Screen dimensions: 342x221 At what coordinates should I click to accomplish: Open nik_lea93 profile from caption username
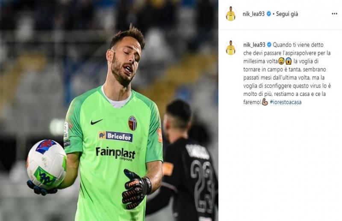[x=254, y=45]
